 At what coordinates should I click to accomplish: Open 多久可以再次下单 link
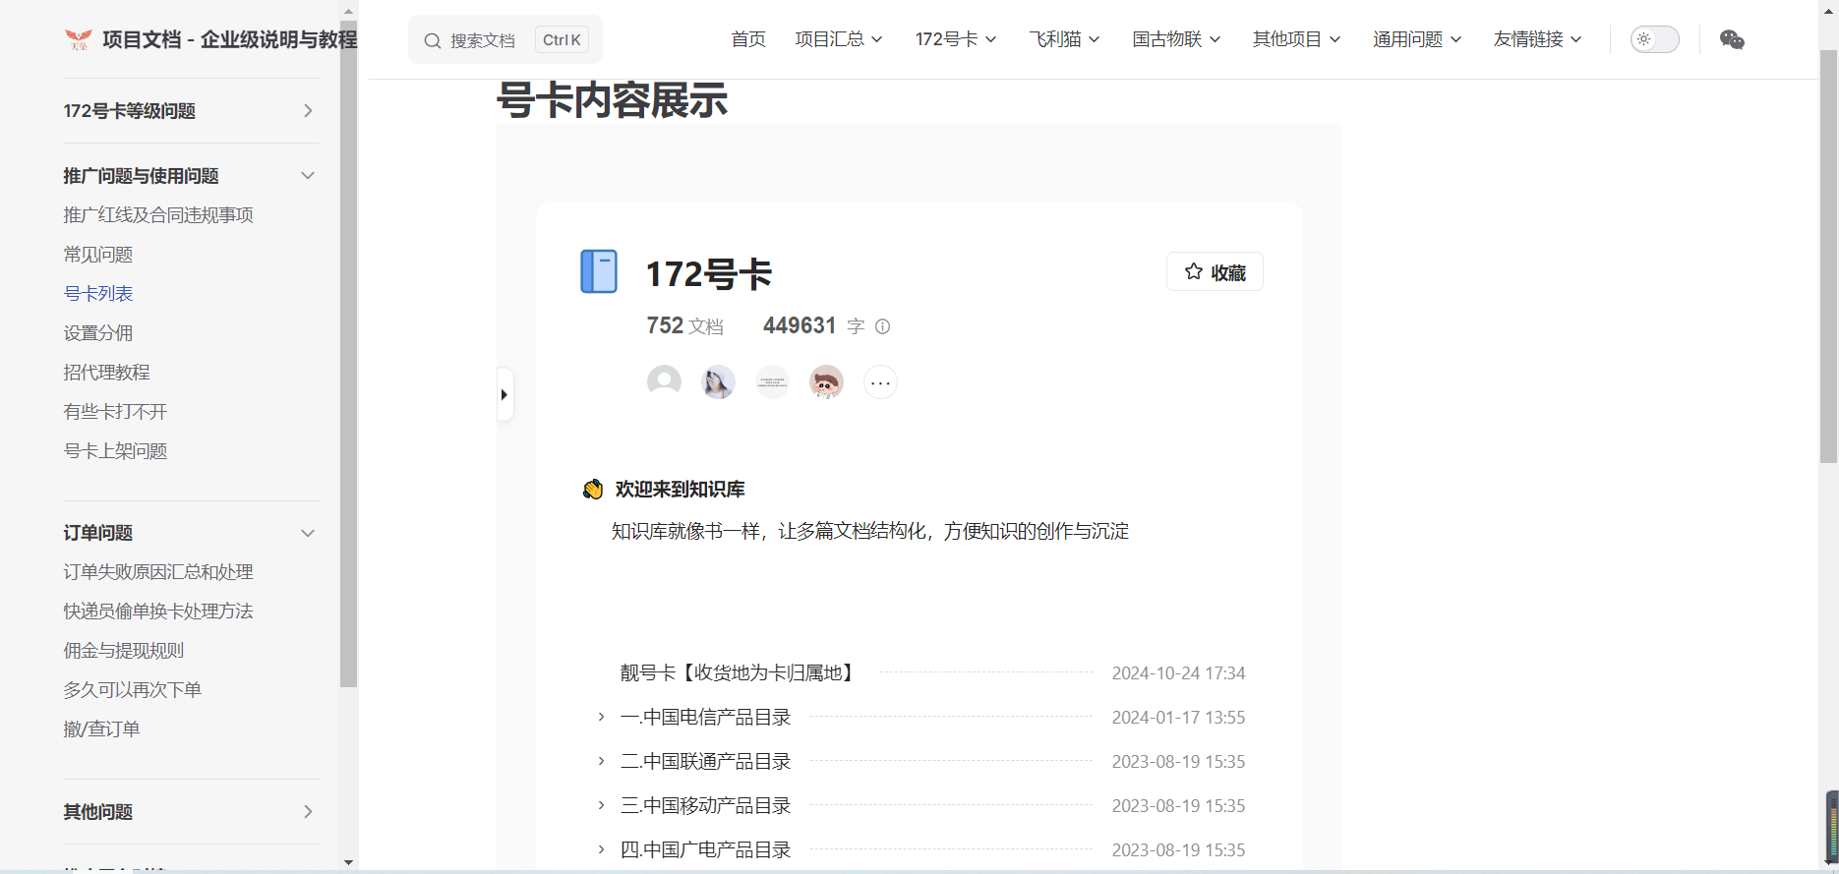pyautogui.click(x=133, y=690)
